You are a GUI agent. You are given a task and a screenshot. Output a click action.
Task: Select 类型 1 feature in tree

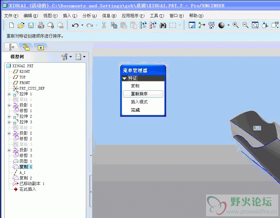[26, 161]
